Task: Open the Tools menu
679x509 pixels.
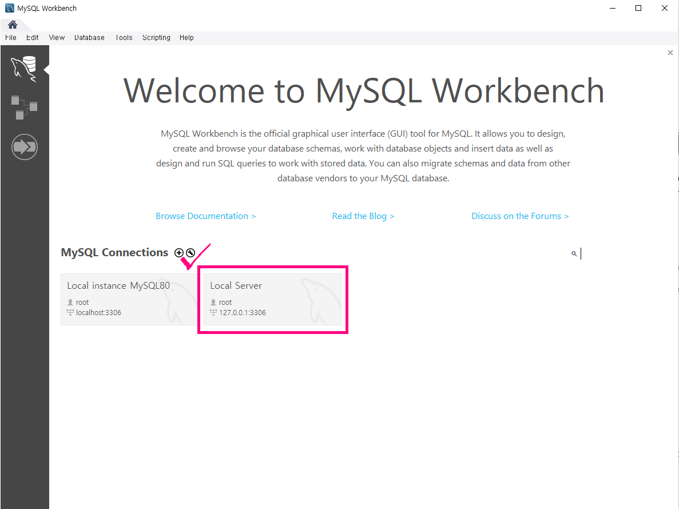Action: (x=124, y=38)
